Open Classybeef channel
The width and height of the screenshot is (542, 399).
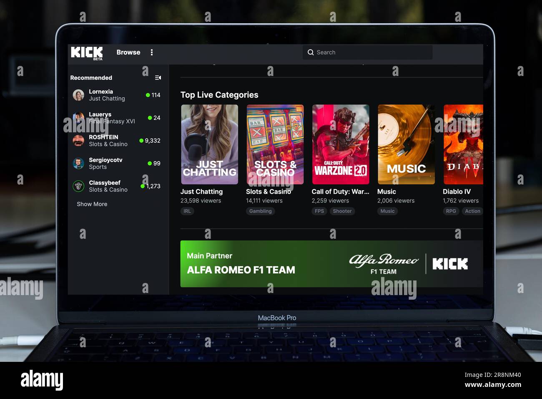tap(116, 186)
